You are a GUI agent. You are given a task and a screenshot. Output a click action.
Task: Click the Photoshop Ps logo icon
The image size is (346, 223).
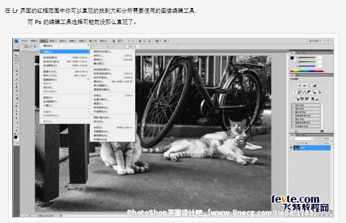point(16,41)
